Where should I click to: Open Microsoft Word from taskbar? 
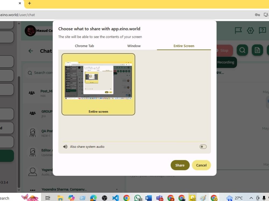coord(148,198)
